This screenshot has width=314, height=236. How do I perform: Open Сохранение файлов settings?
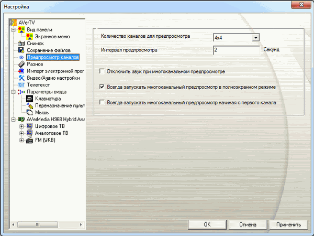(x=49, y=50)
